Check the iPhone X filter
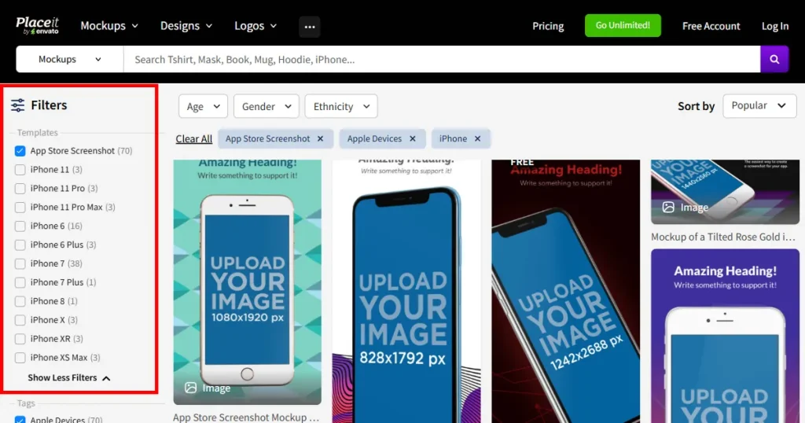The width and height of the screenshot is (805, 423). pos(20,320)
